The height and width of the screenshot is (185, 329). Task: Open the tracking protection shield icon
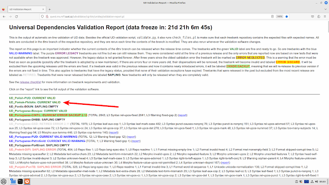[42, 16]
